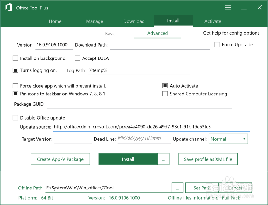Click the Office Tool Plus logo icon
The width and height of the screenshot is (268, 205).
click(9, 8)
